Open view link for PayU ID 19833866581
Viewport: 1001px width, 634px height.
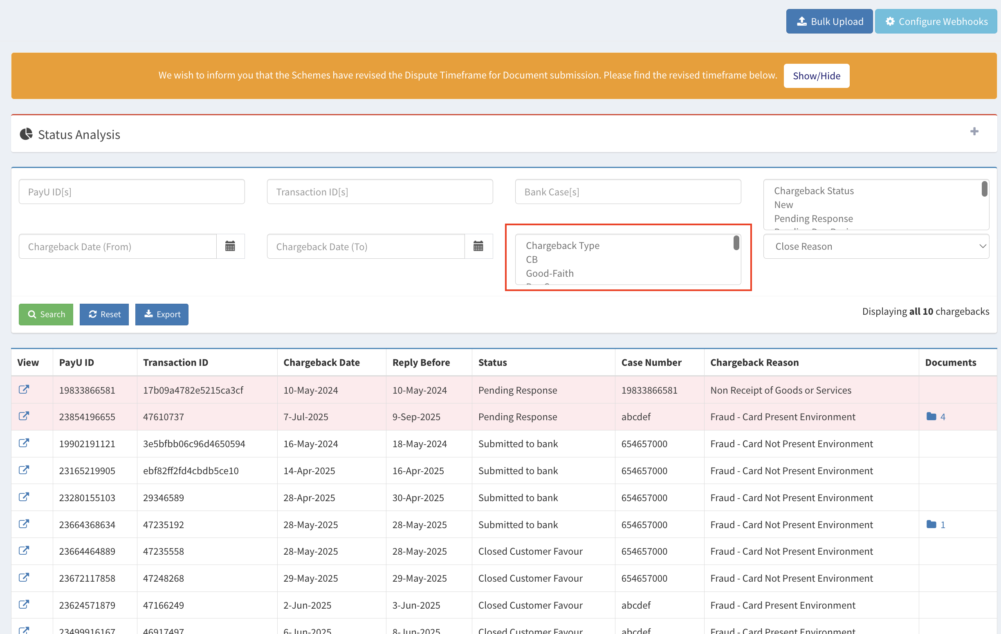click(x=24, y=389)
